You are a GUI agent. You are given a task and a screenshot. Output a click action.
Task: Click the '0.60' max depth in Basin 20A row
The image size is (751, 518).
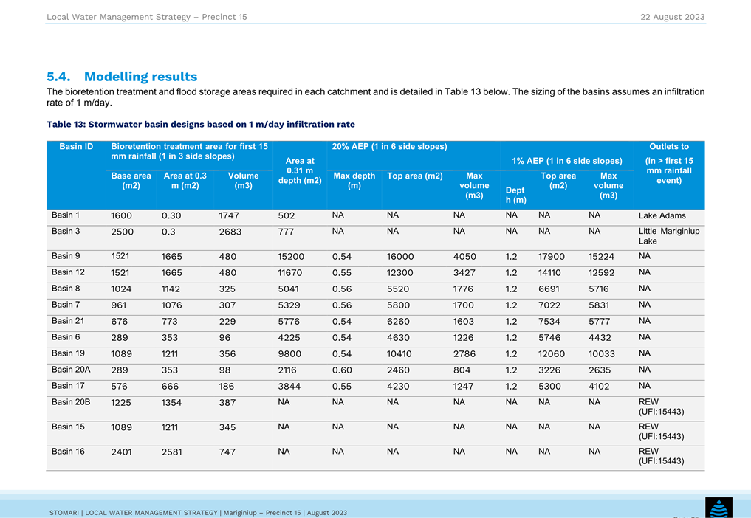click(342, 371)
